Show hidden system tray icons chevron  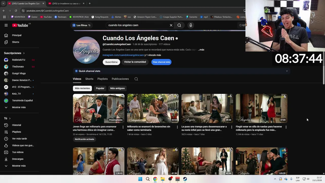pyautogui.click(x=275, y=179)
